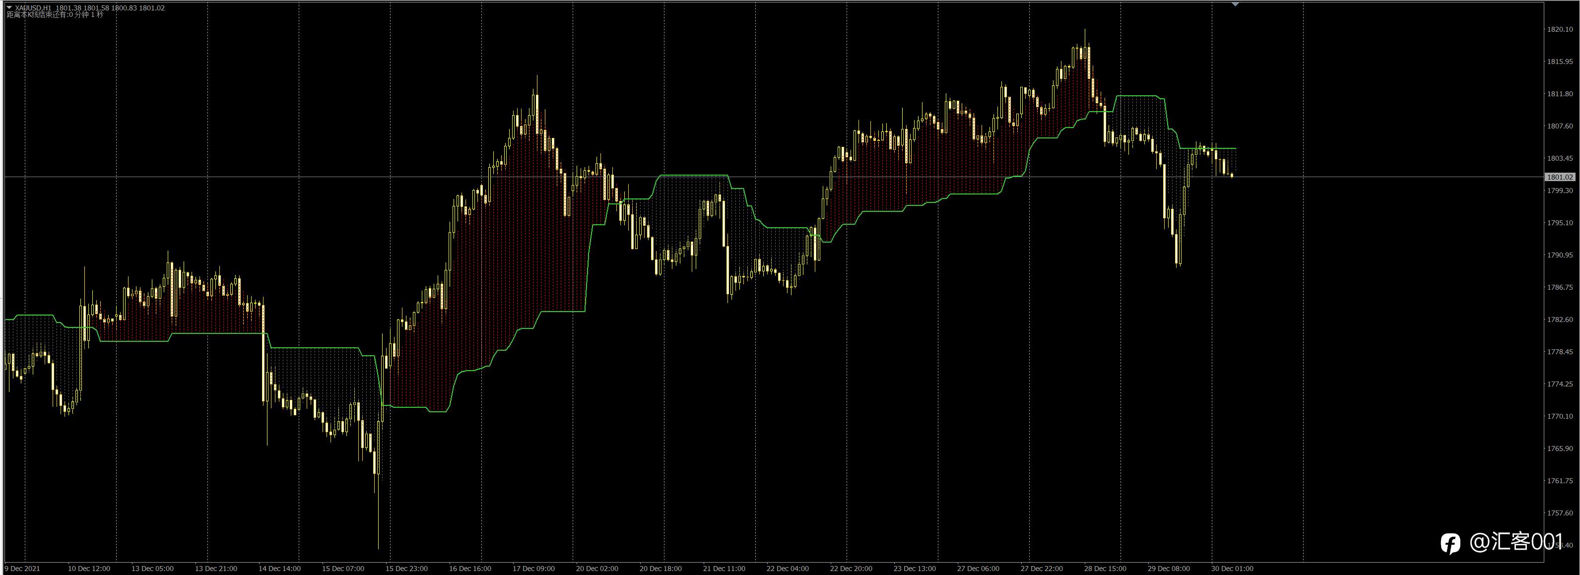Viewport: 1580px width, 575px height.
Task: Expand the one-click trading triangle beside XAUUSD,H1
Action: click(x=9, y=7)
